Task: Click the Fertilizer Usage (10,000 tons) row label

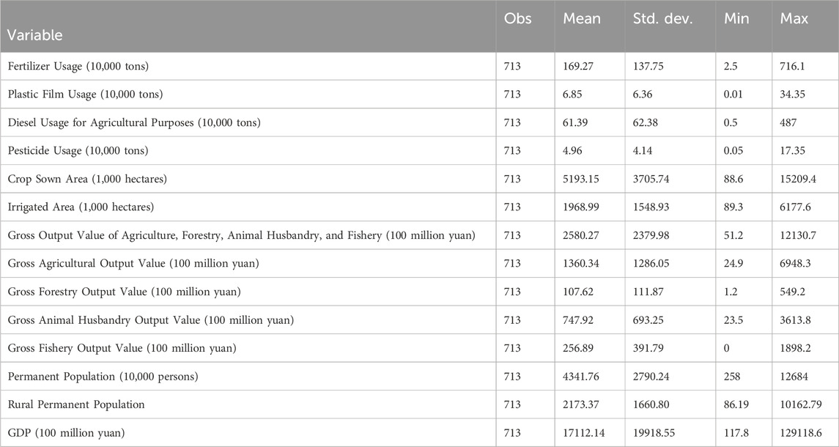Action: pos(78,67)
